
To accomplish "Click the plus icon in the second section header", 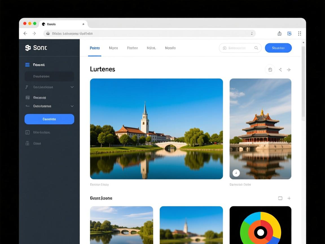I will (x=289, y=198).
